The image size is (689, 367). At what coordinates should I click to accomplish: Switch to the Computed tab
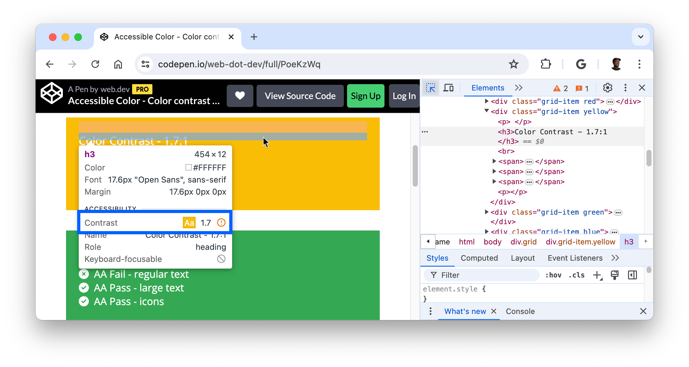click(x=479, y=257)
